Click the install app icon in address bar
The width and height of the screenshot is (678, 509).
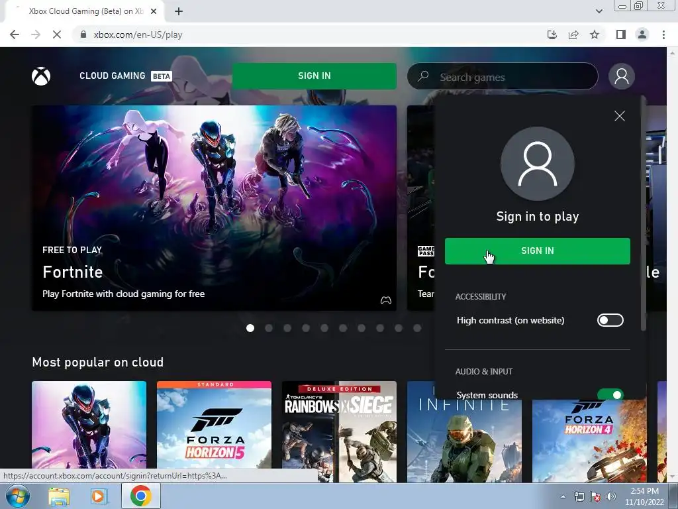tap(552, 34)
